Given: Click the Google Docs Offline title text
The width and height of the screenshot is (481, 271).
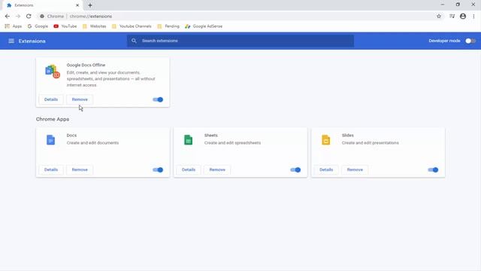Looking at the screenshot, I should point(86,65).
